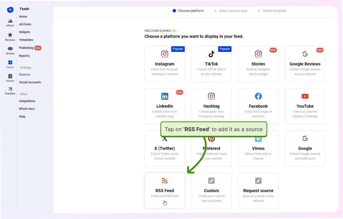Viewport: 343px width, 219px height.
Task: Click the New badge next to Publishing
Action: pyautogui.click(x=38, y=48)
